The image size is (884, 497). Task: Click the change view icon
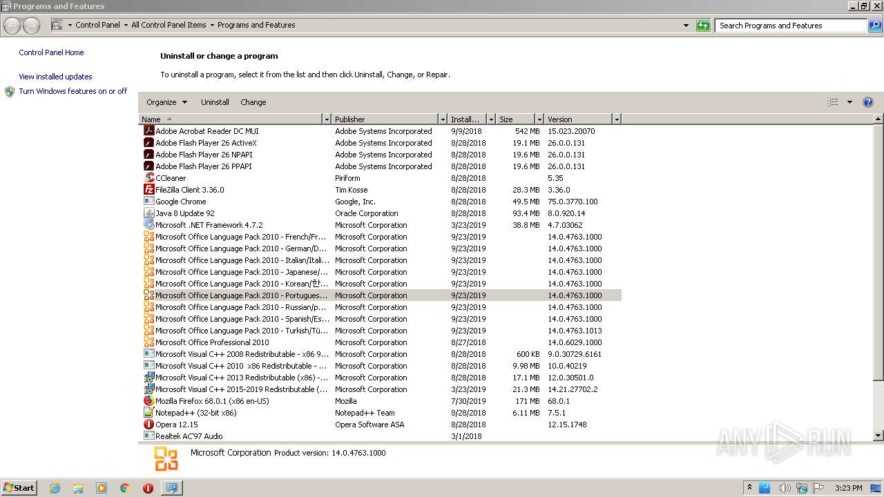click(833, 102)
